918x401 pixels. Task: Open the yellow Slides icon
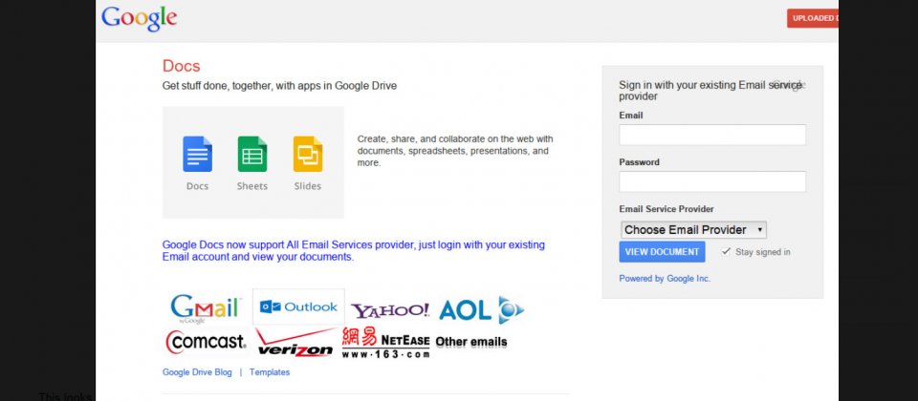click(308, 155)
